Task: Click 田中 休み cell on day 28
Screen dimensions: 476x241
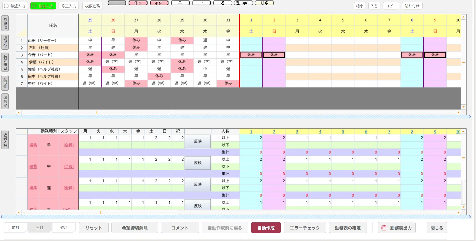Action: point(159,76)
